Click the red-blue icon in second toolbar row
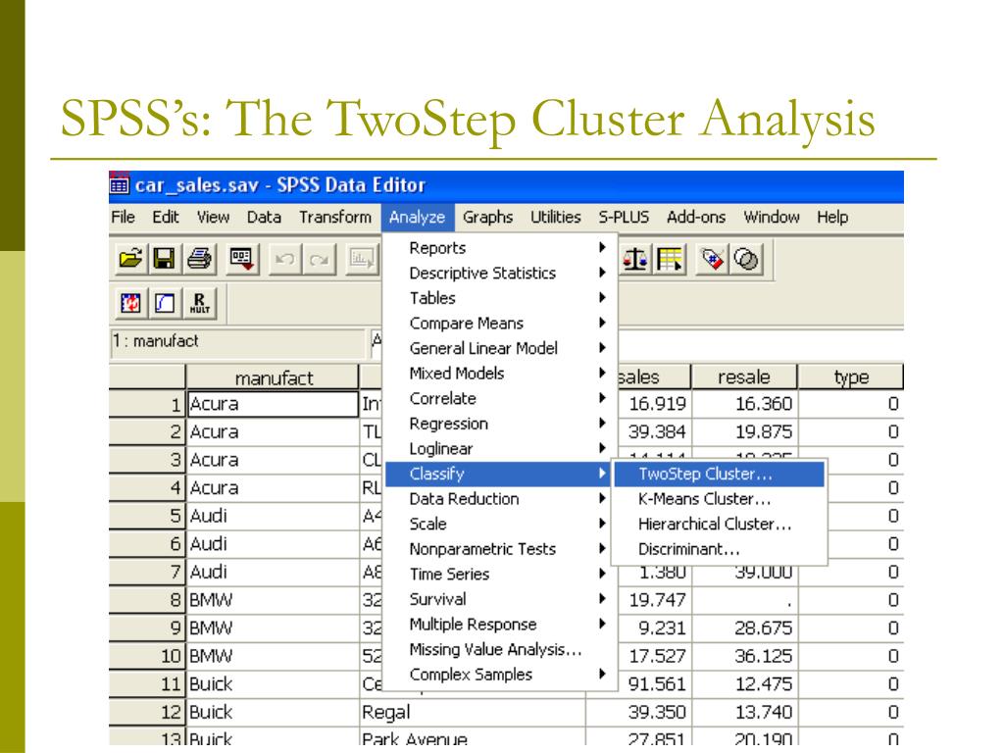The height and width of the screenshot is (753, 1004). [130, 303]
